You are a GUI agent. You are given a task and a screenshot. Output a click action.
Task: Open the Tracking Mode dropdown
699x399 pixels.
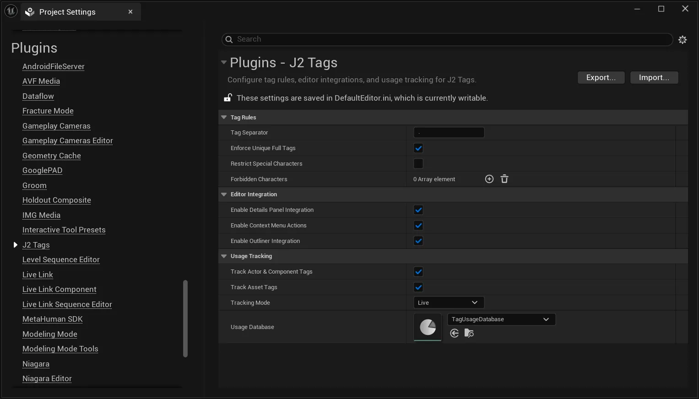click(449, 302)
